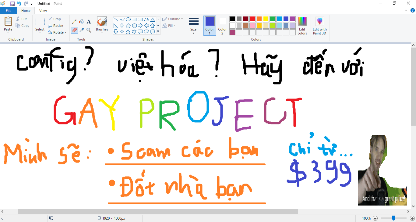Open Paint Help via the question mark
This screenshot has width=416, height=222.
413,10
